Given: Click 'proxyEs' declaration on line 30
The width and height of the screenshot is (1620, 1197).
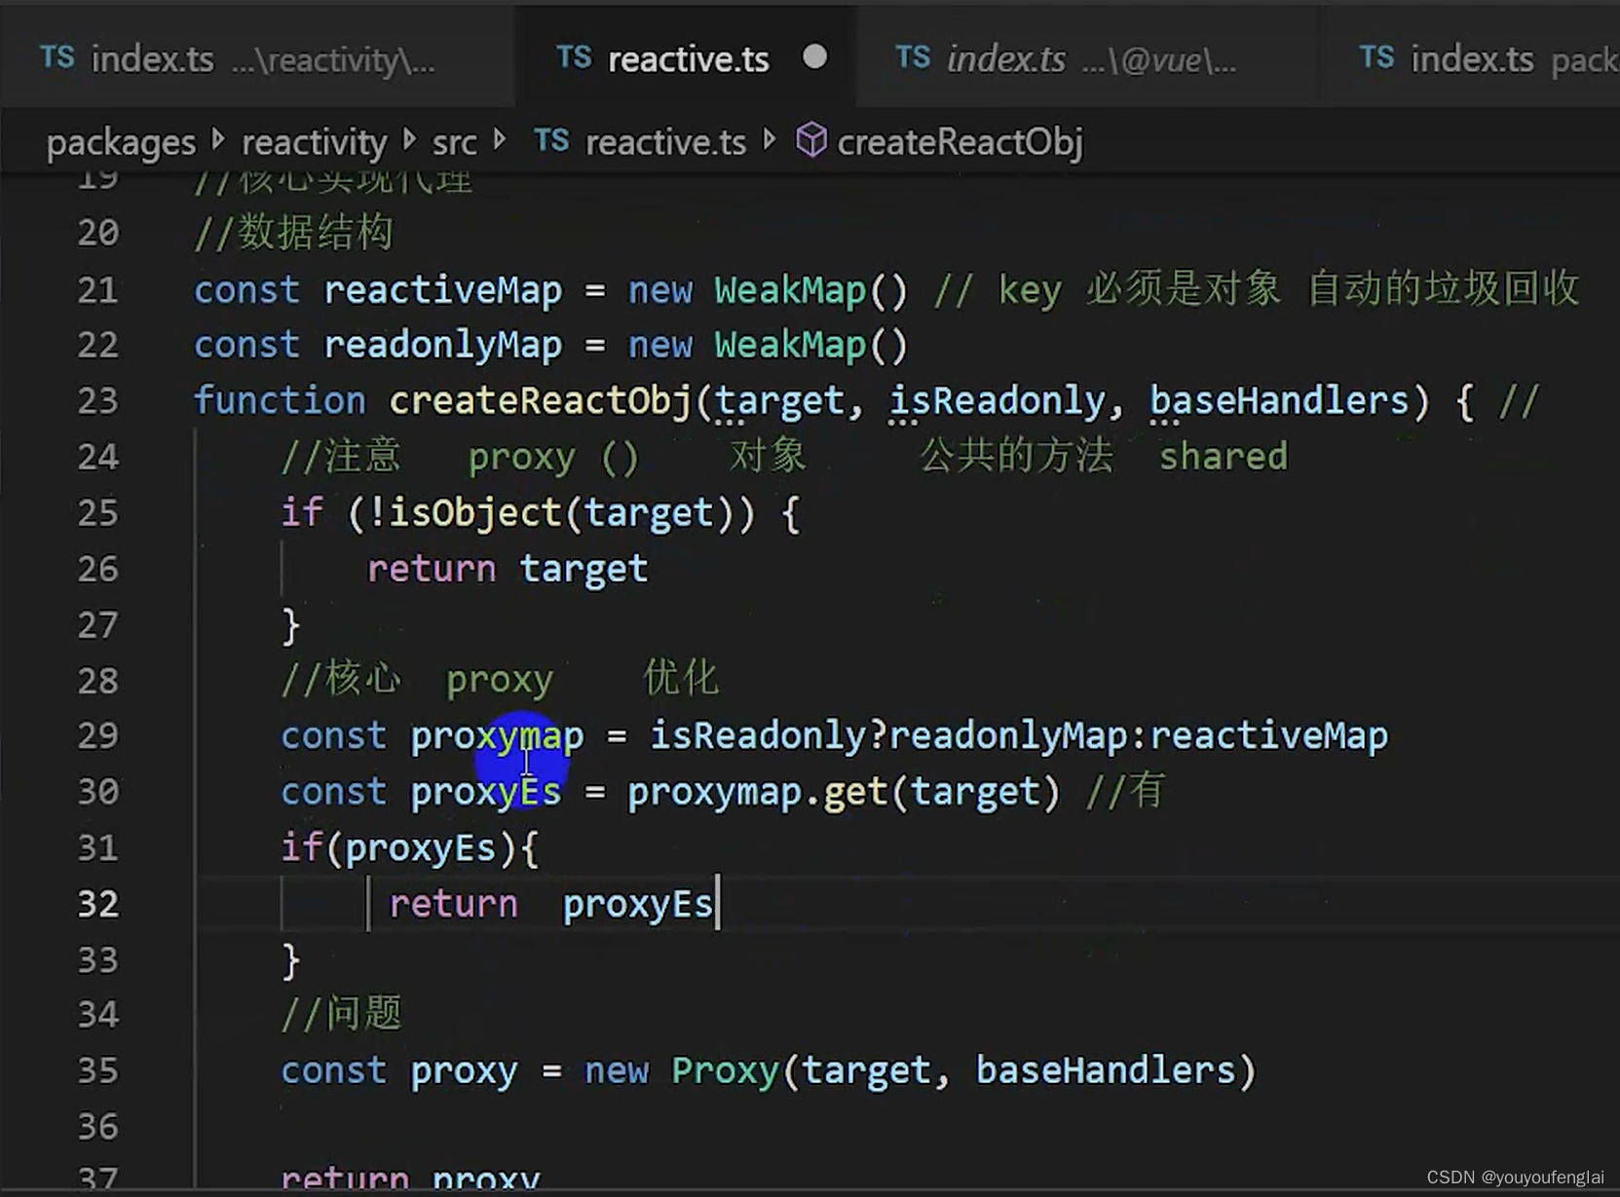Looking at the screenshot, I should [486, 792].
